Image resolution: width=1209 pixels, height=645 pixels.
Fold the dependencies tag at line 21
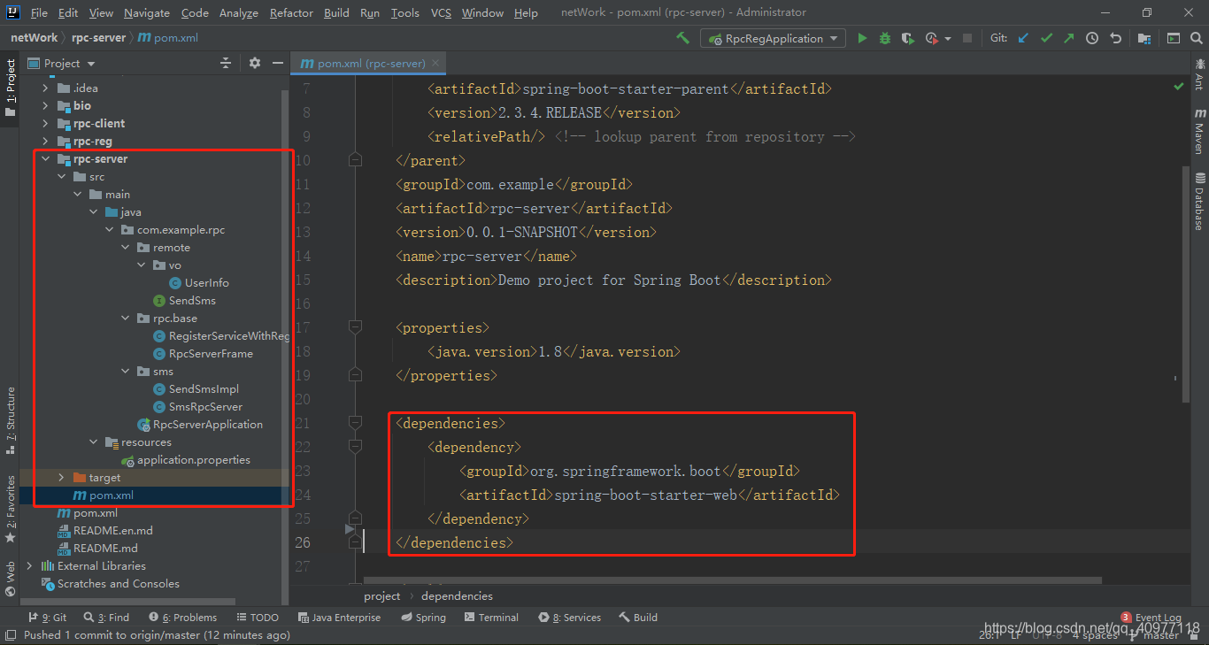tap(355, 423)
